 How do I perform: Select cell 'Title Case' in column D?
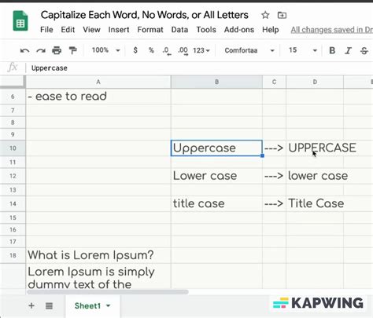coord(315,203)
